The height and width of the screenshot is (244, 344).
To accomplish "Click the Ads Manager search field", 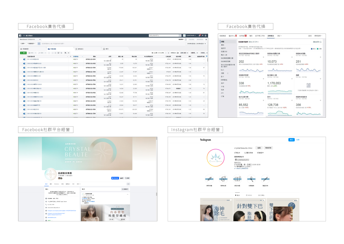I will [164, 36].
